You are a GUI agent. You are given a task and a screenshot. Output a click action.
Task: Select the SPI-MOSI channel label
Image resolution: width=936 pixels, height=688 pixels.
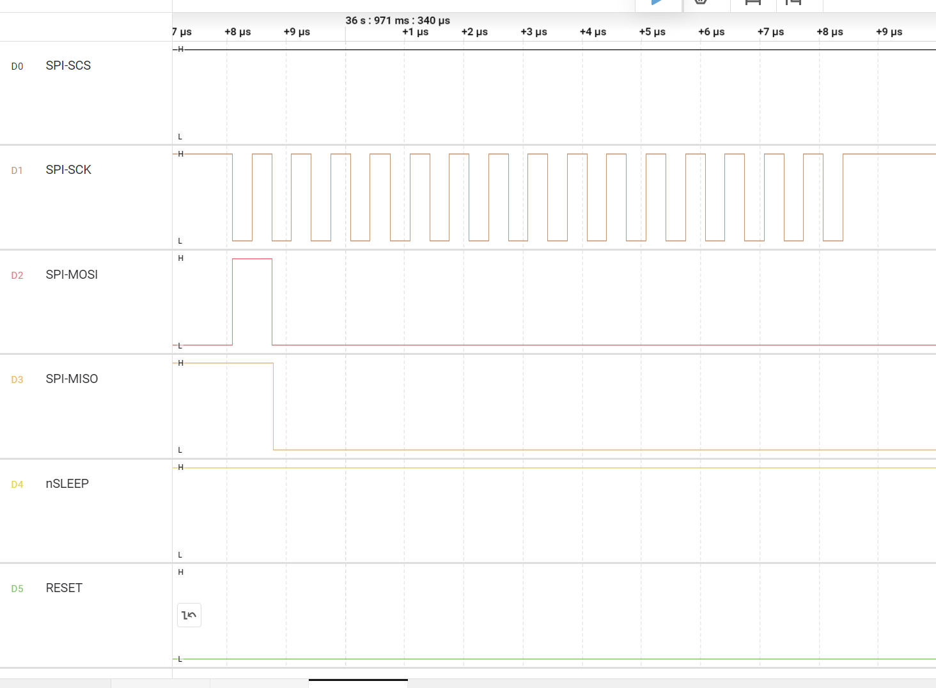click(x=72, y=275)
